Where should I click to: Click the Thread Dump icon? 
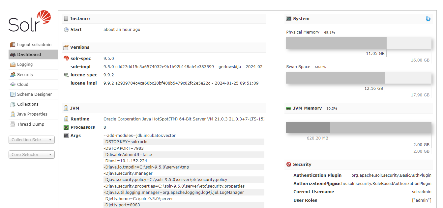tap(13, 124)
